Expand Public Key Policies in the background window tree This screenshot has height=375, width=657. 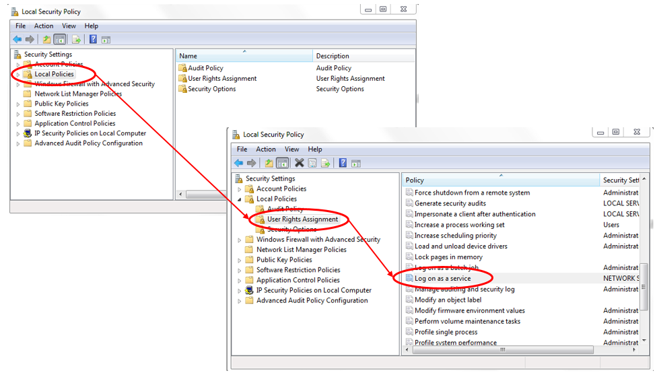(x=18, y=104)
